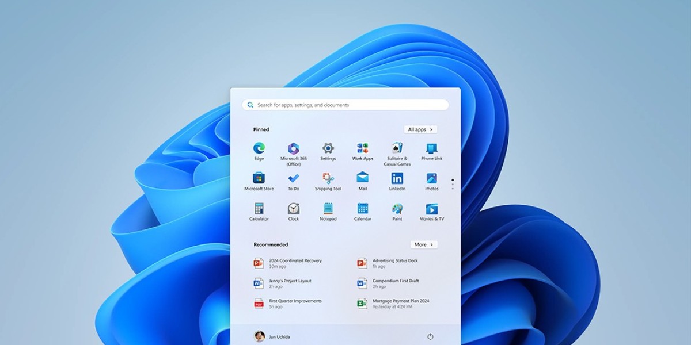Click the search apps and documents field

click(345, 105)
